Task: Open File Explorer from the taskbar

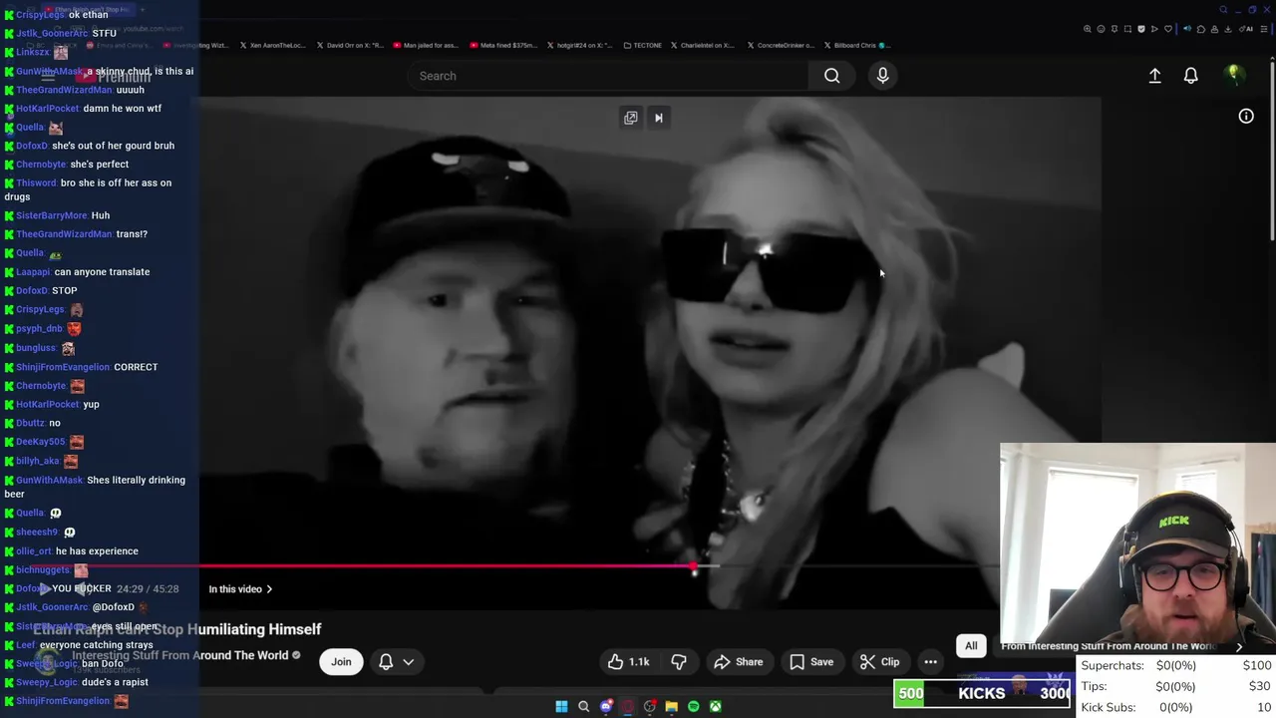Action: [x=671, y=706]
